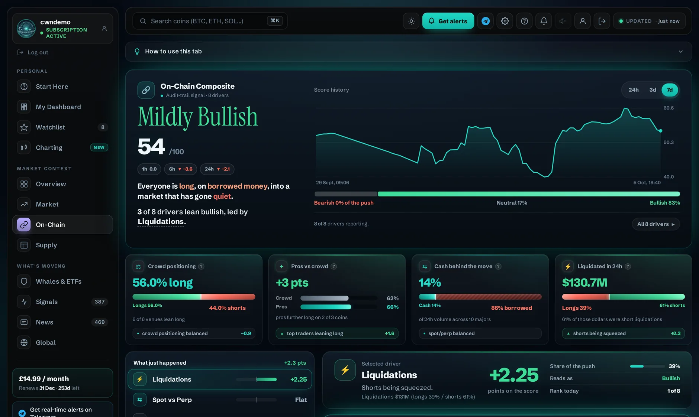Click the Crowd positioning help icon

[201, 266]
